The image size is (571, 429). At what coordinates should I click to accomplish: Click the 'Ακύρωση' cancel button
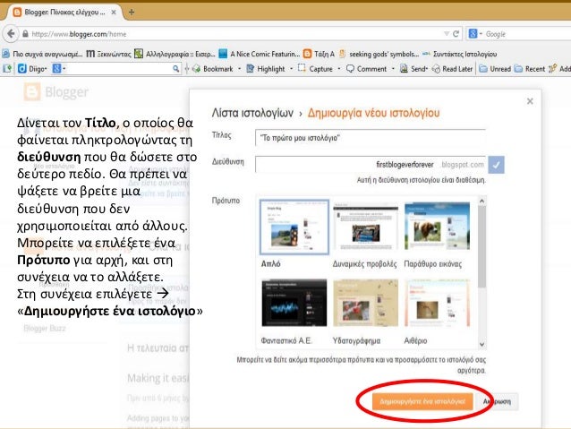(x=497, y=401)
